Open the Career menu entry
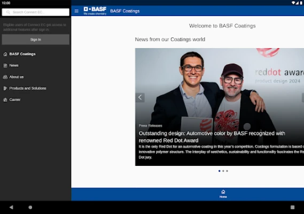Image resolution: width=304 pixels, height=214 pixels. 15,100
